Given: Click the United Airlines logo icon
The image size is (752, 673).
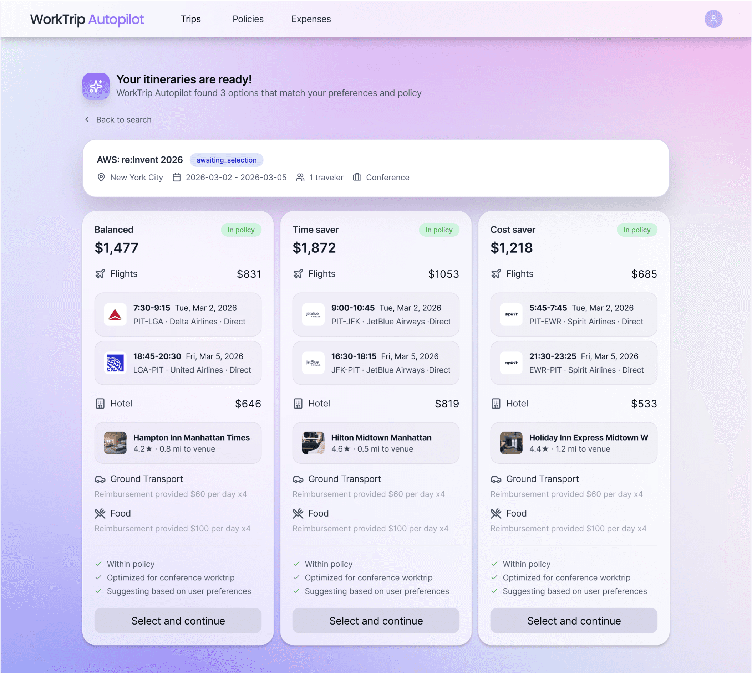Looking at the screenshot, I should pos(115,363).
